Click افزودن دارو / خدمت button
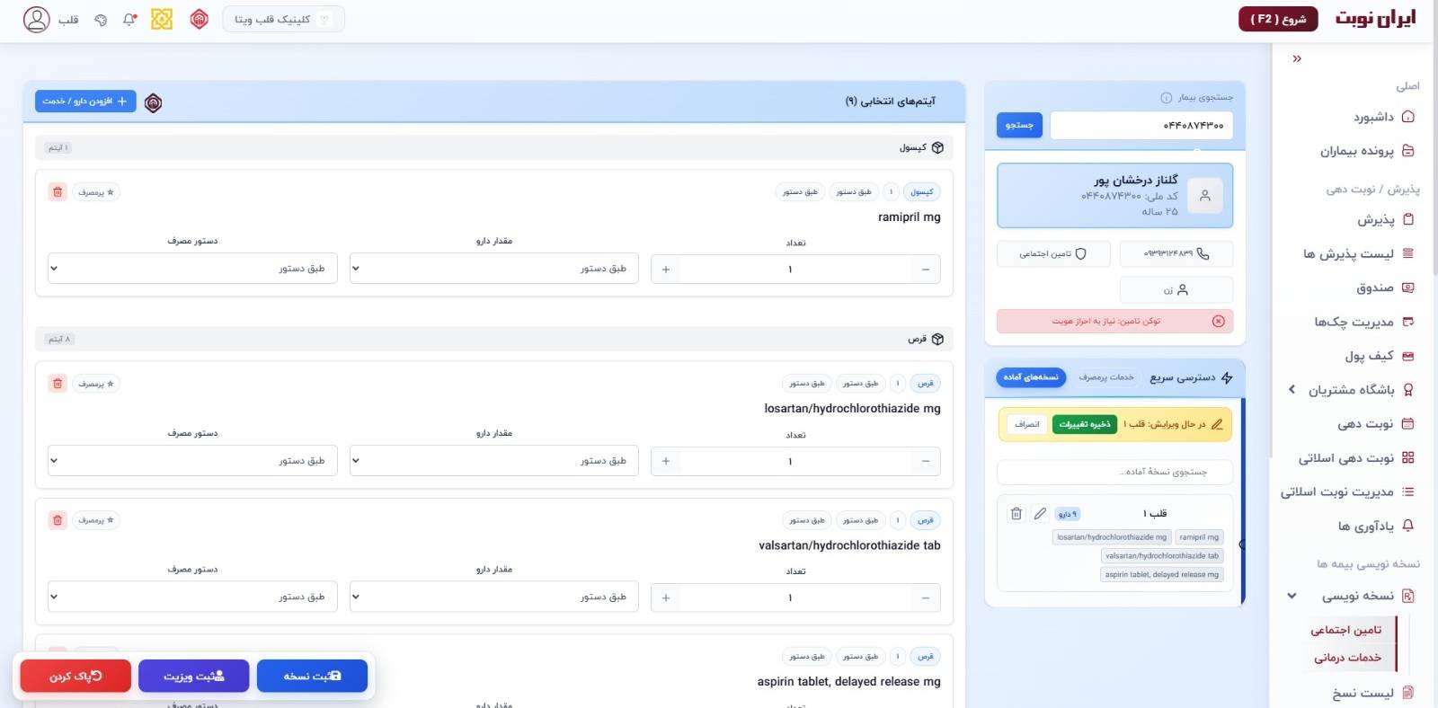The image size is (1438, 708). pos(85,102)
